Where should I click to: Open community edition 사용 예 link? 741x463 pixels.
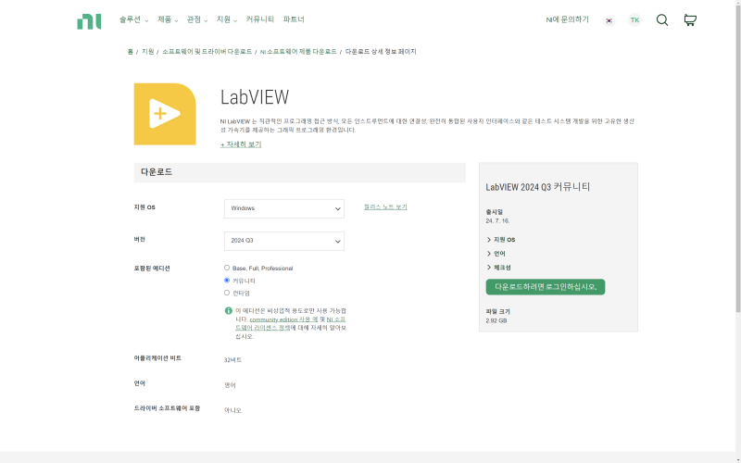coord(283,319)
